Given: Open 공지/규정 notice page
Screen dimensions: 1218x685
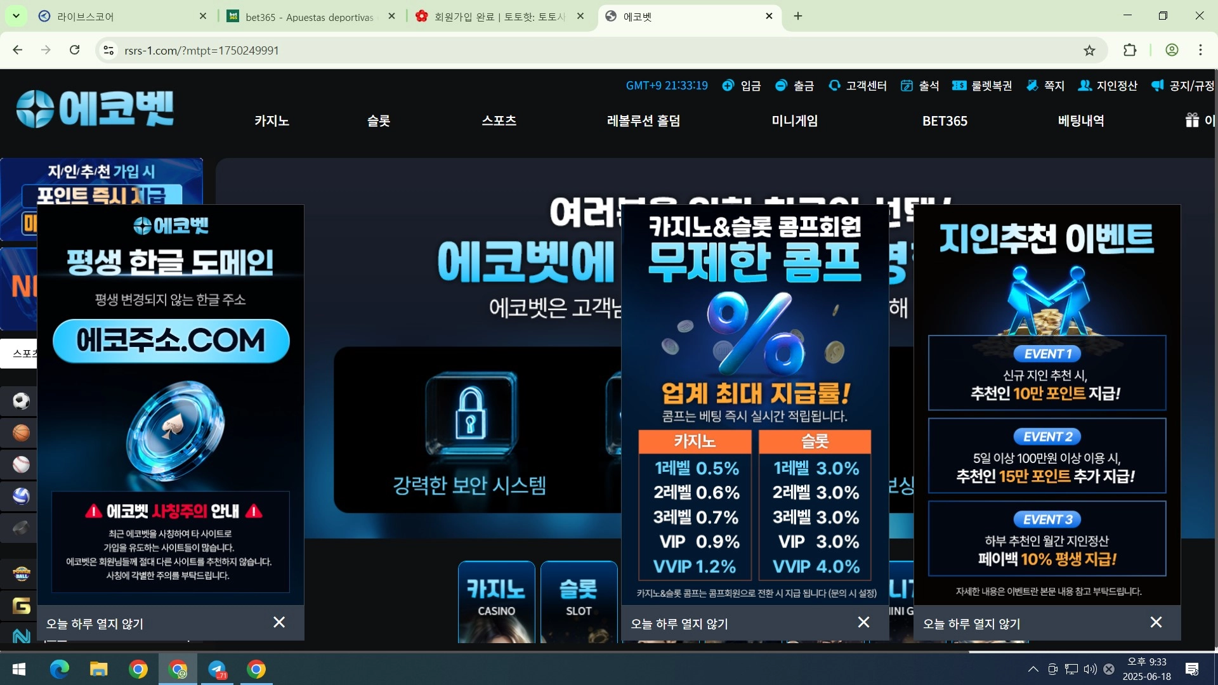Looking at the screenshot, I should pyautogui.click(x=1182, y=86).
